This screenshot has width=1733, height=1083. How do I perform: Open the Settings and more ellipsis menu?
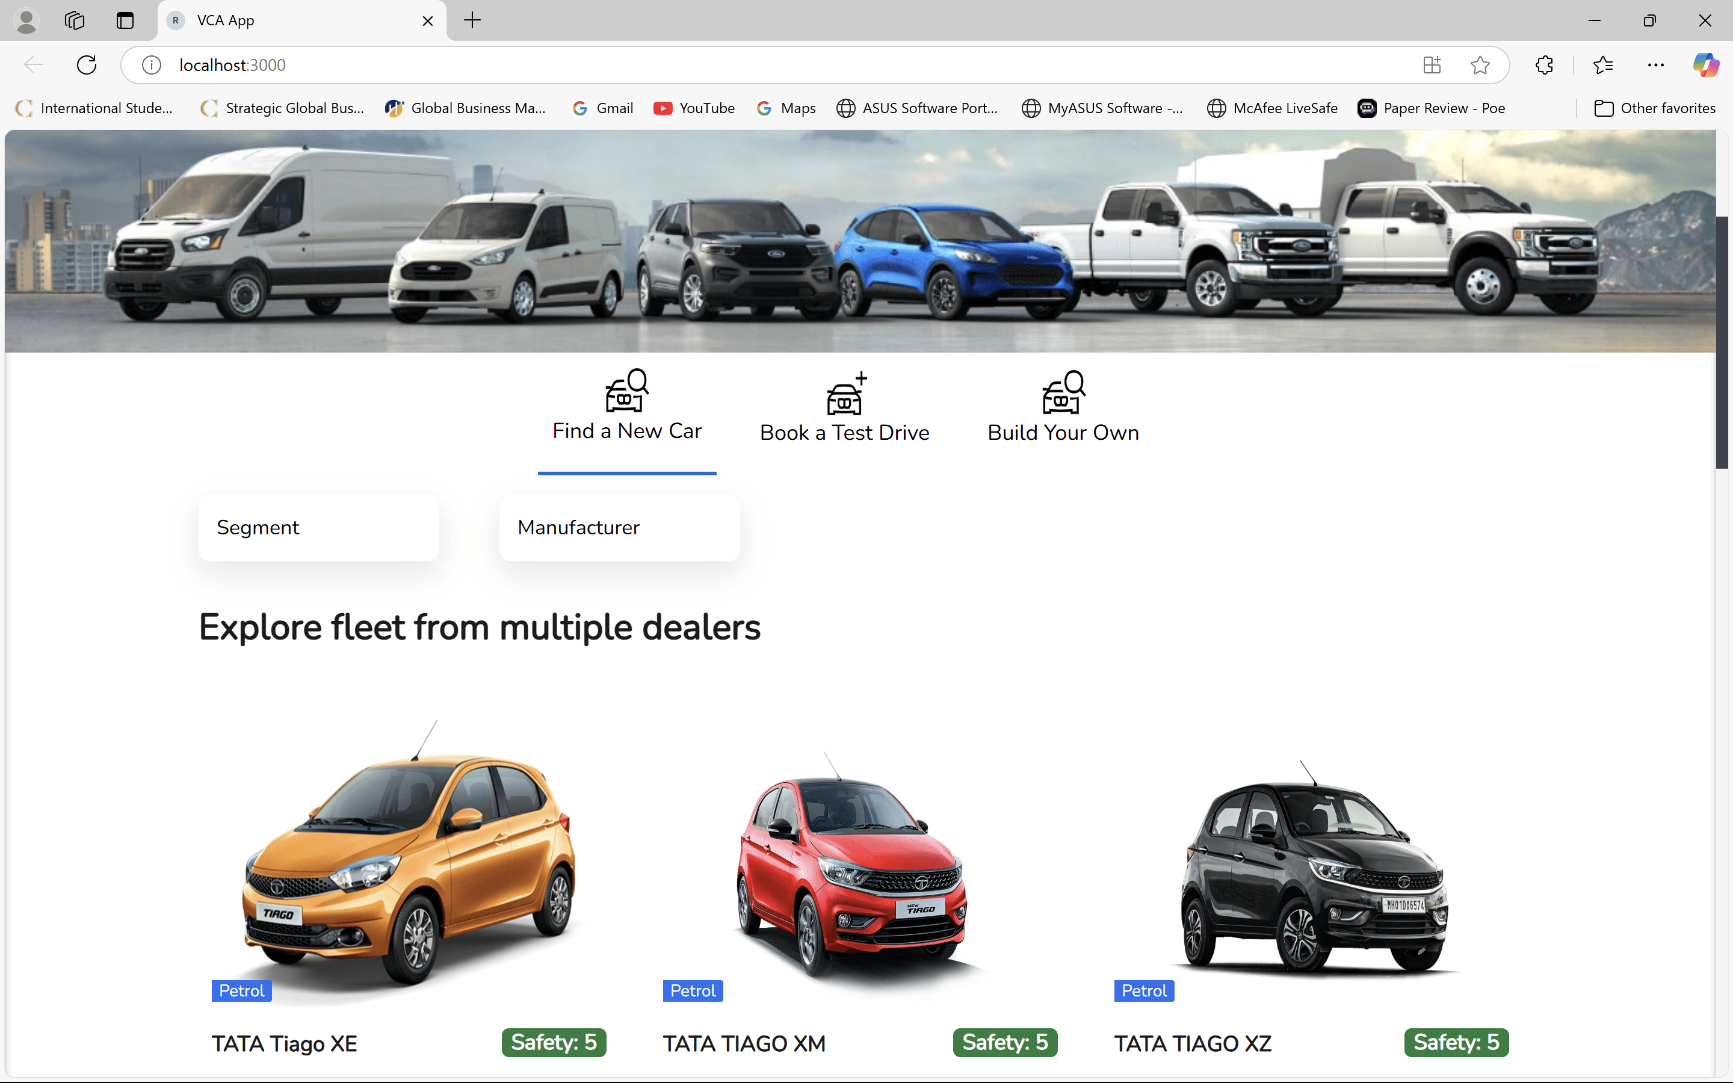pos(1655,65)
